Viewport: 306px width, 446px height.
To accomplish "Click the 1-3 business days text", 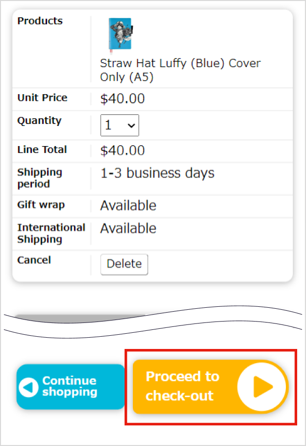I will coord(157,173).
